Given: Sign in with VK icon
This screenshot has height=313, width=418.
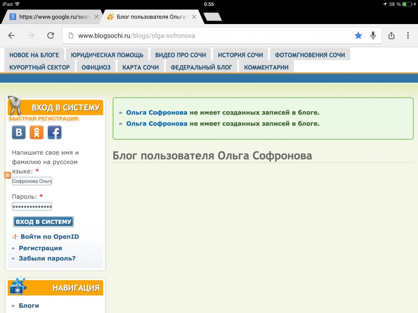Looking at the screenshot, I should pos(19,132).
